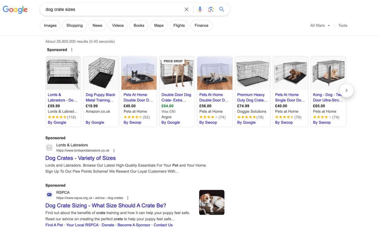
Task: Open Dog Puppy Black Metal Training product link
Action: [100, 98]
